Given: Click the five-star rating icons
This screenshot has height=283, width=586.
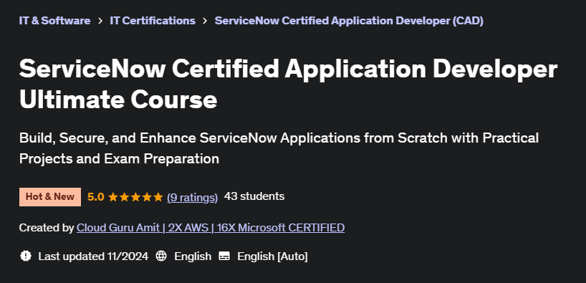Looking at the screenshot, I should pos(135,197).
